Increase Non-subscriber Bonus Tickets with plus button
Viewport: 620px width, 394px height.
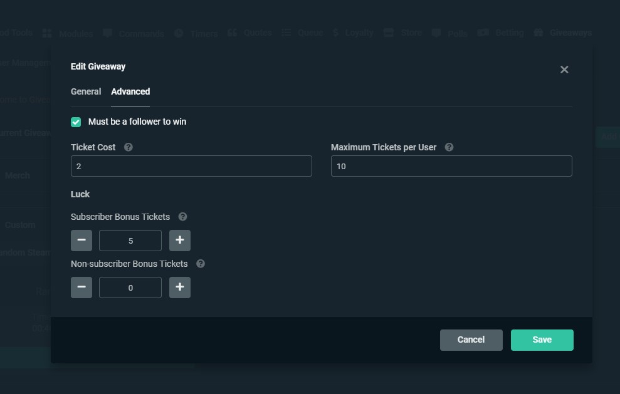point(180,288)
